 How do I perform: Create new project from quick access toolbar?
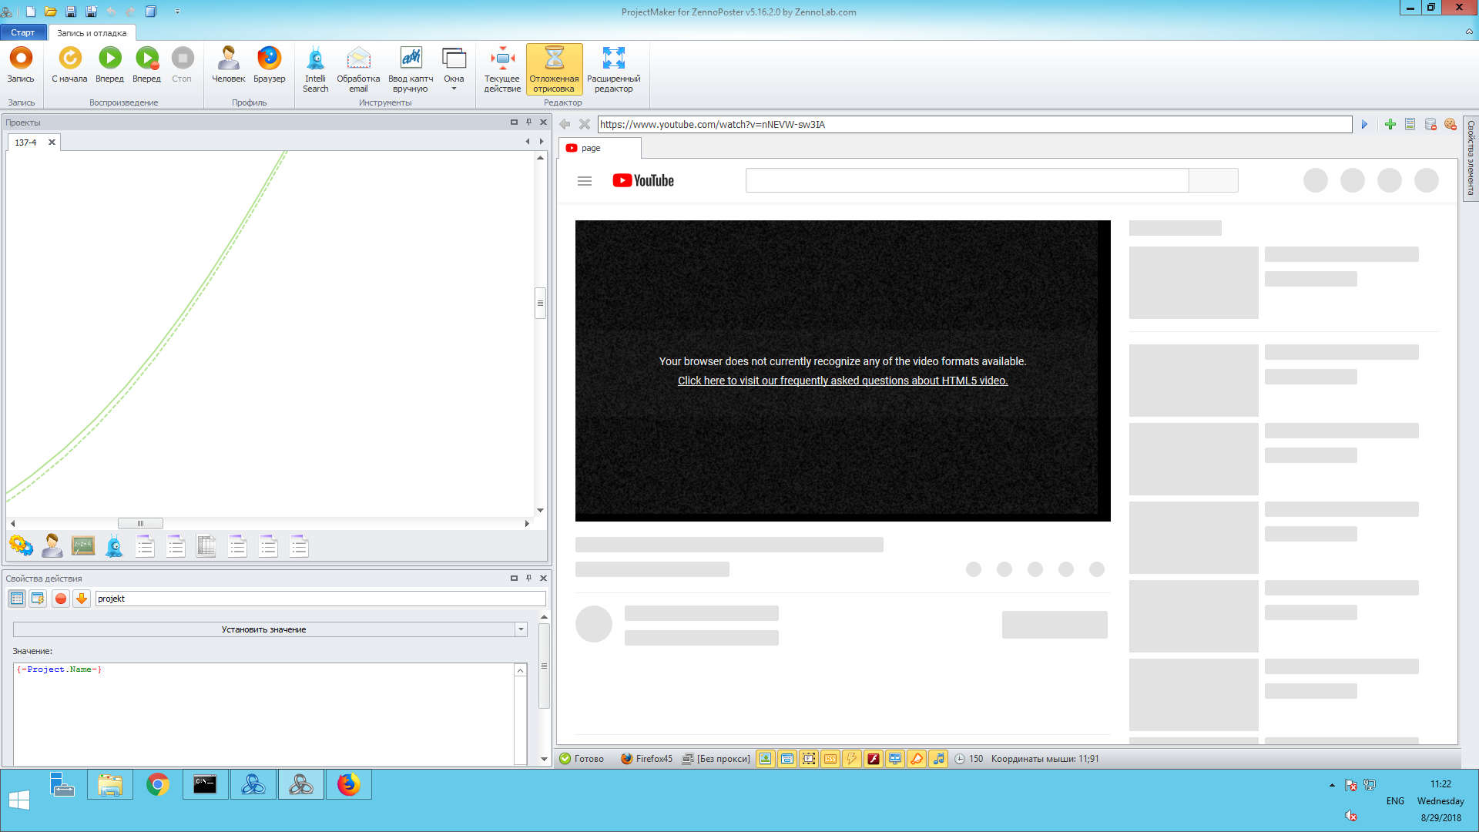[x=31, y=12]
